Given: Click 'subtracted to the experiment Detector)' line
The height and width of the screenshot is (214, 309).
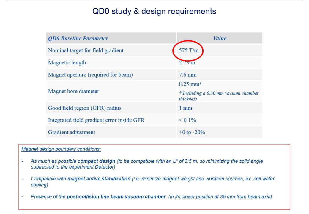Looking at the screenshot, I should [73, 167].
